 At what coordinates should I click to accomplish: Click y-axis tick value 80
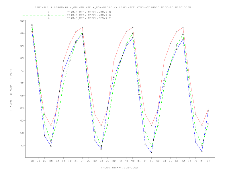pos(22,58)
